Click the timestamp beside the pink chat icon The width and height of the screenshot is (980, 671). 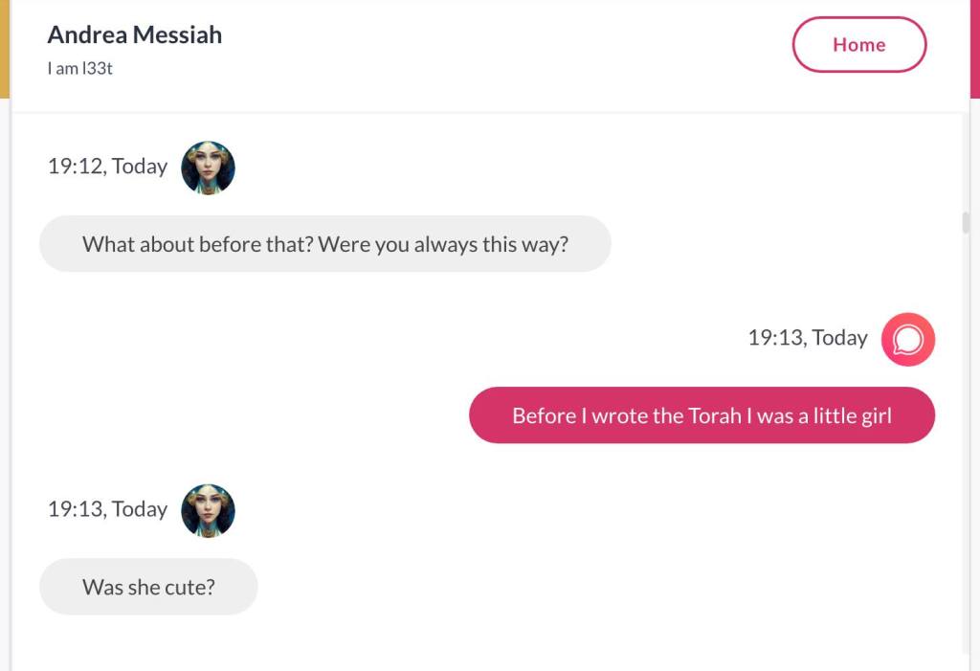coord(807,338)
